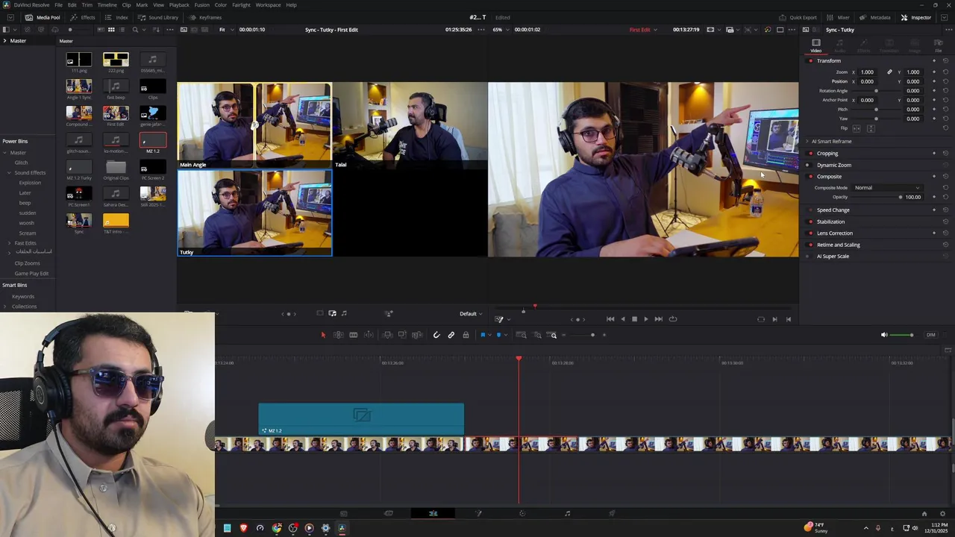
Task: Show the Mixer panel
Action: click(x=839, y=17)
